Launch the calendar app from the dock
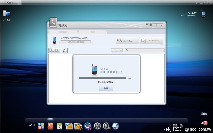This screenshot has height=133, width=213. [x=60, y=126]
